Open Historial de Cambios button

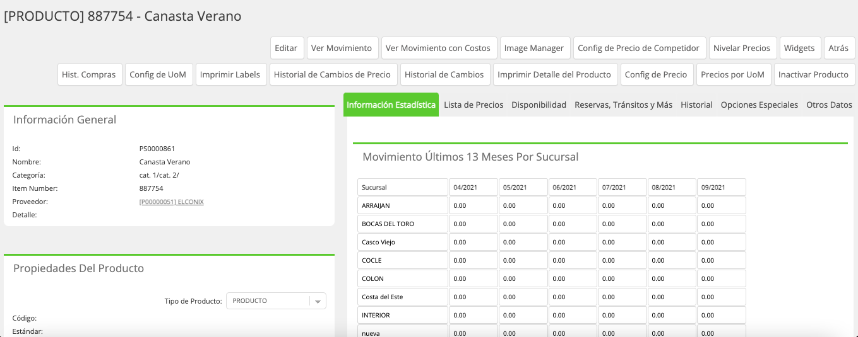[444, 74]
